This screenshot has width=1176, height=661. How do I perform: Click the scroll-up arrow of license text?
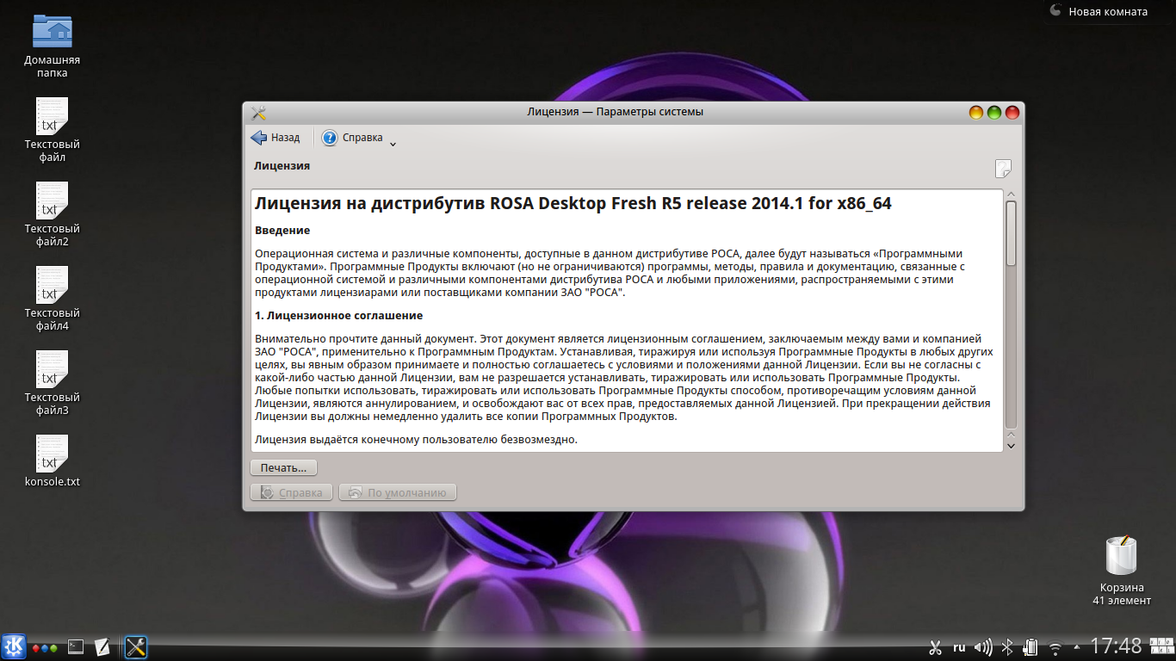tap(1011, 195)
